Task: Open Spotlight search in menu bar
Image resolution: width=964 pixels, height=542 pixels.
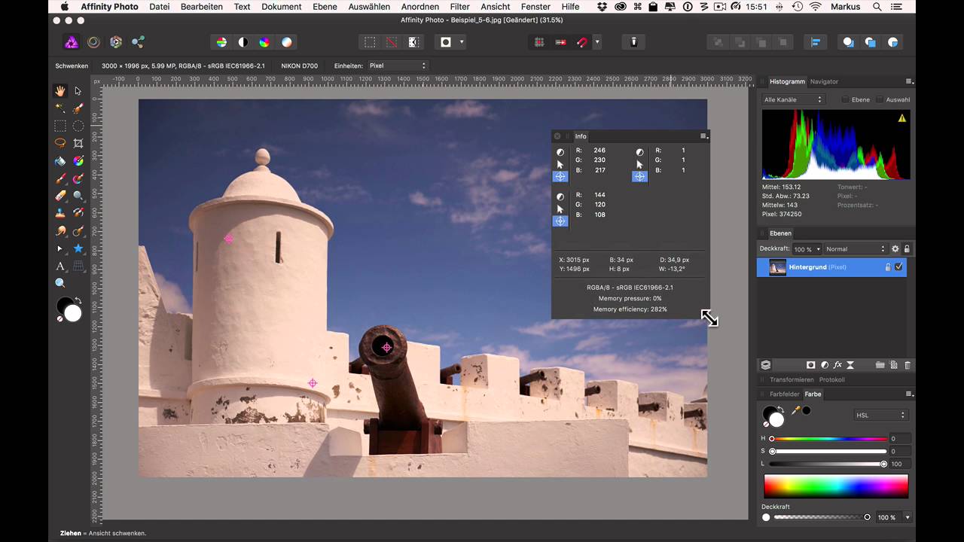Action: [877, 7]
